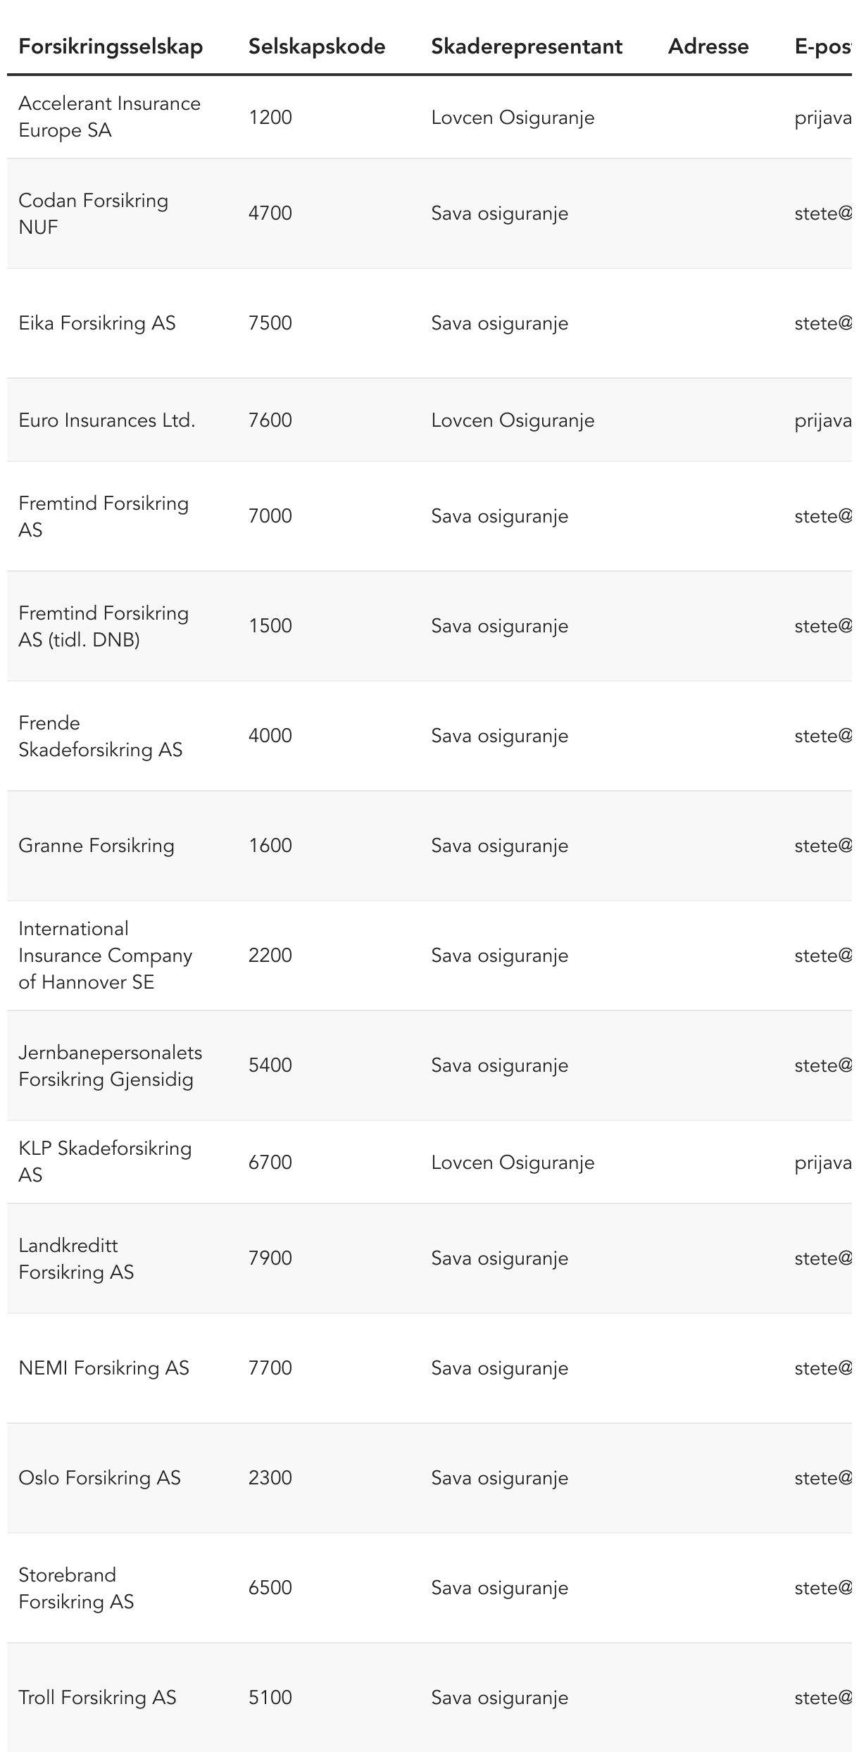Select Accelerant Insurance Europe SA row name

click(109, 117)
